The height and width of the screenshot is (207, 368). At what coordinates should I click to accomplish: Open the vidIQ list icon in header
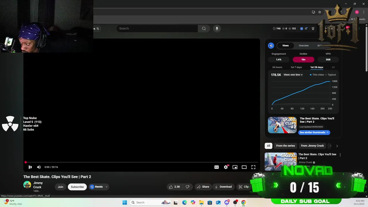click(306, 28)
